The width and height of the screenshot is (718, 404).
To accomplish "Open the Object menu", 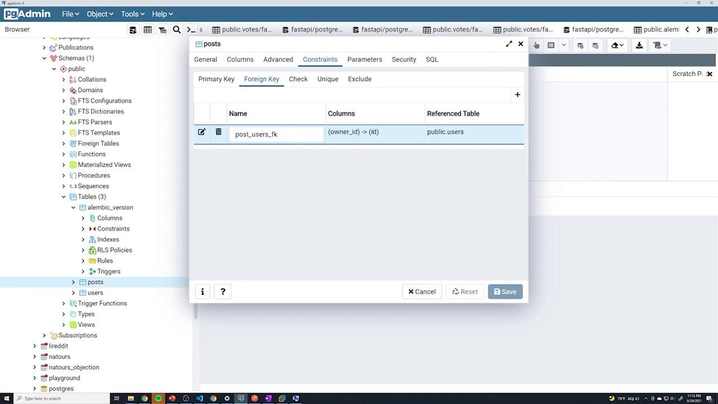I will tap(100, 14).
